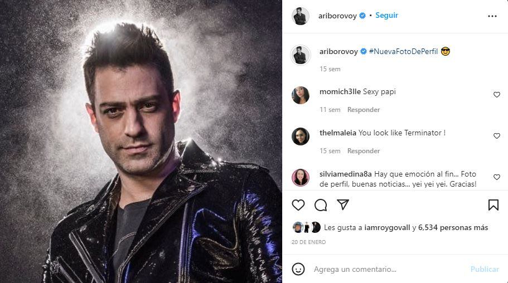Open momich3lle's profile avatar
The image size is (508, 283).
pos(301,95)
